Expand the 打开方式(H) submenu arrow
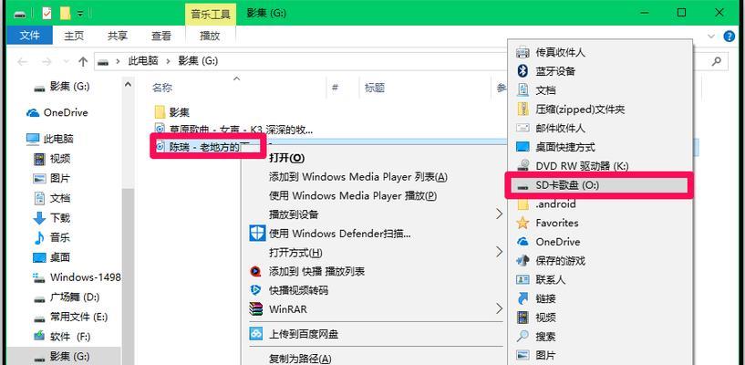 coord(499,252)
